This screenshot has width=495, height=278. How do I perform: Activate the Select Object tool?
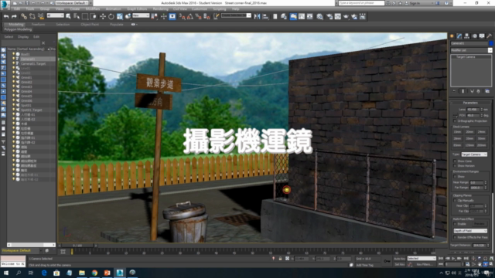(68, 16)
